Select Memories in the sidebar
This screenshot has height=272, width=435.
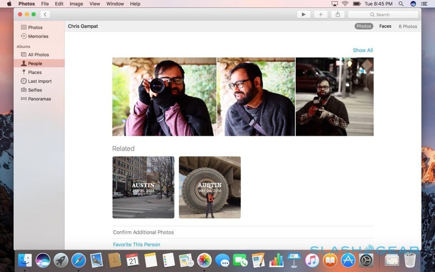pos(38,36)
